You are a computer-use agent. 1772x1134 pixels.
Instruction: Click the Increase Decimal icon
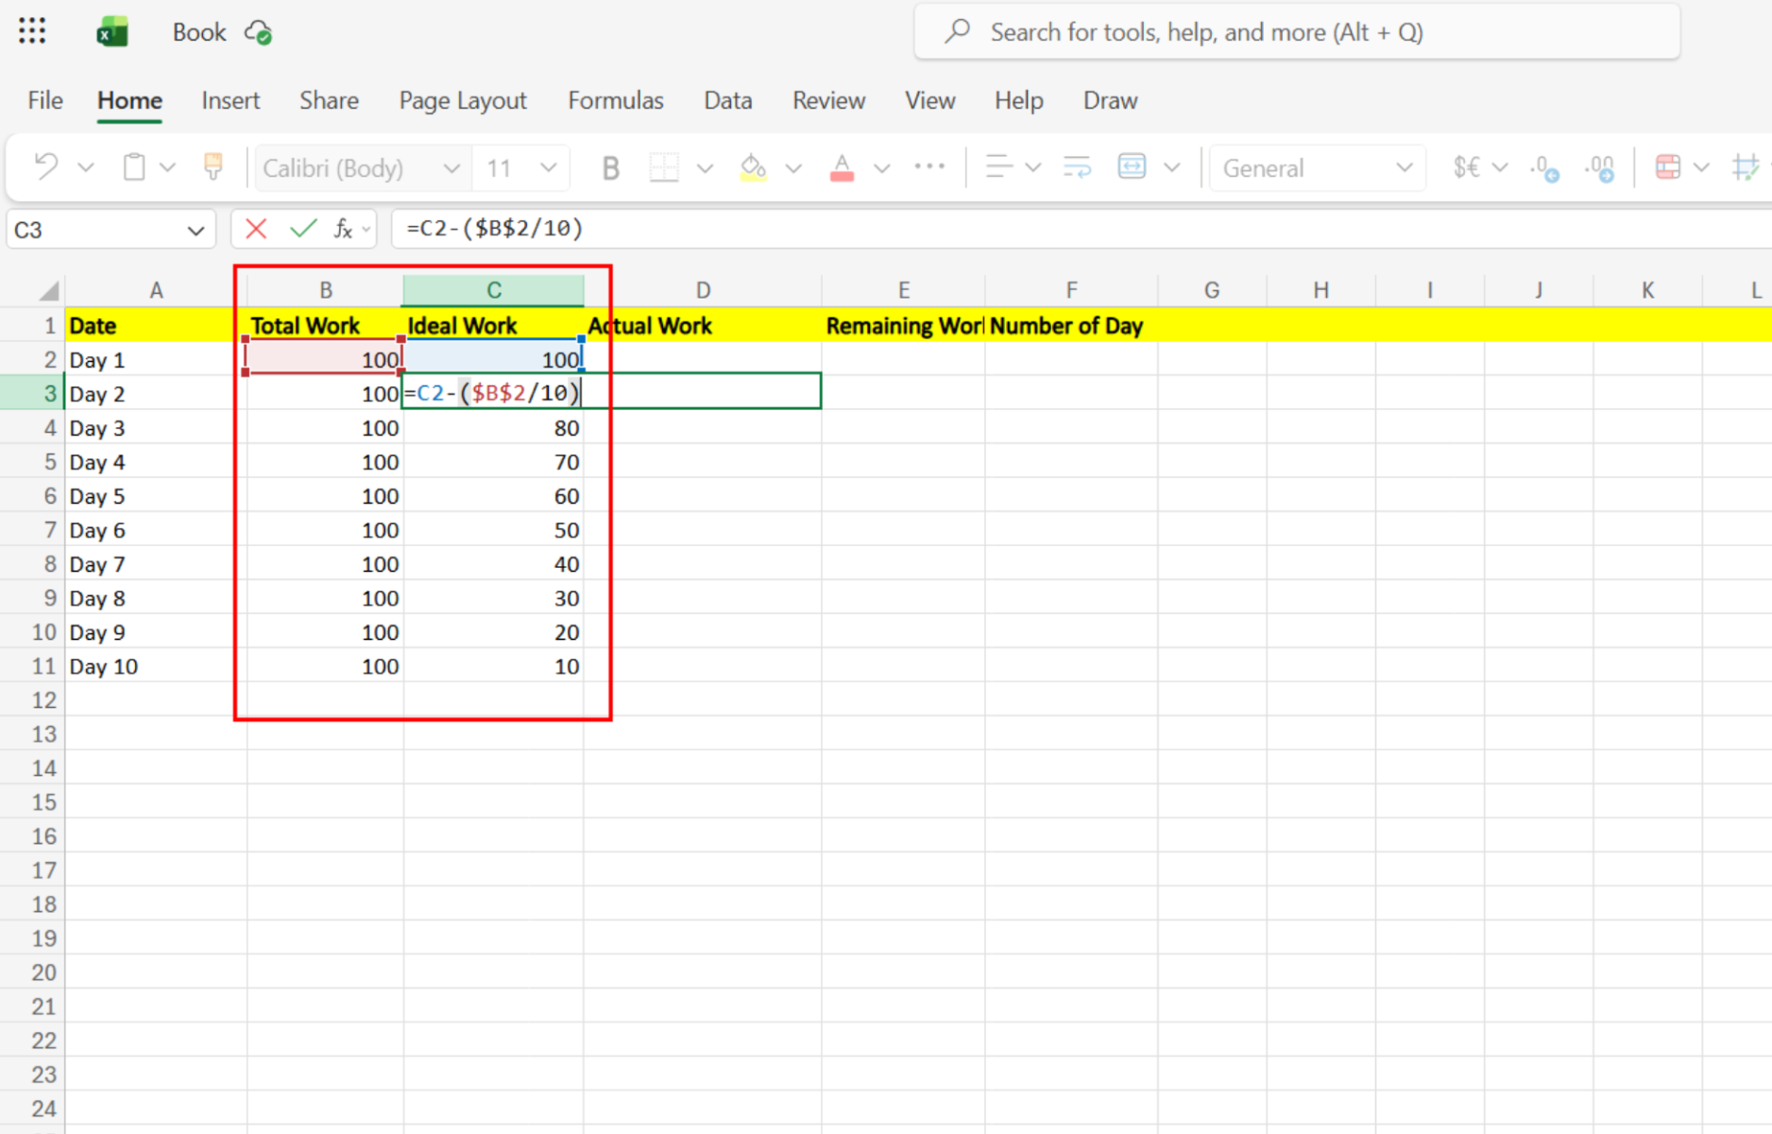point(1600,168)
